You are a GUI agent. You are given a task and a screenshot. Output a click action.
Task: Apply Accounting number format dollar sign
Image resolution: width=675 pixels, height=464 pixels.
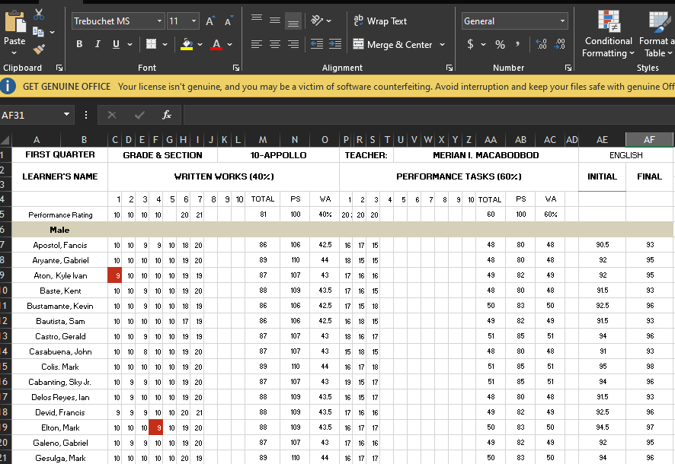[471, 44]
